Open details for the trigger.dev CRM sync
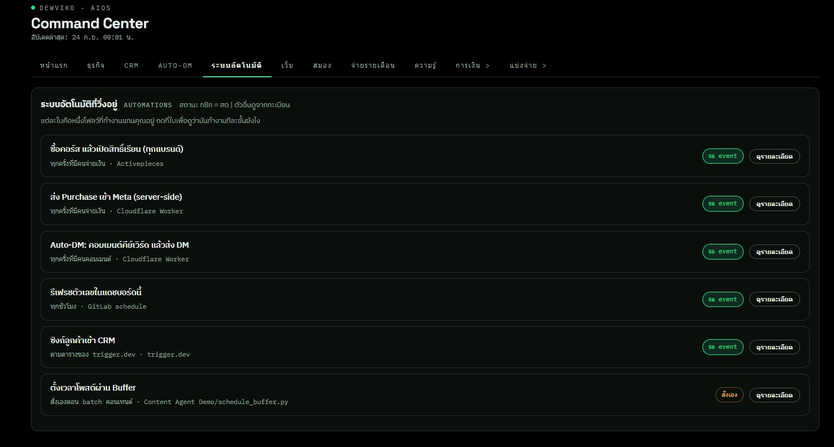 pos(774,347)
